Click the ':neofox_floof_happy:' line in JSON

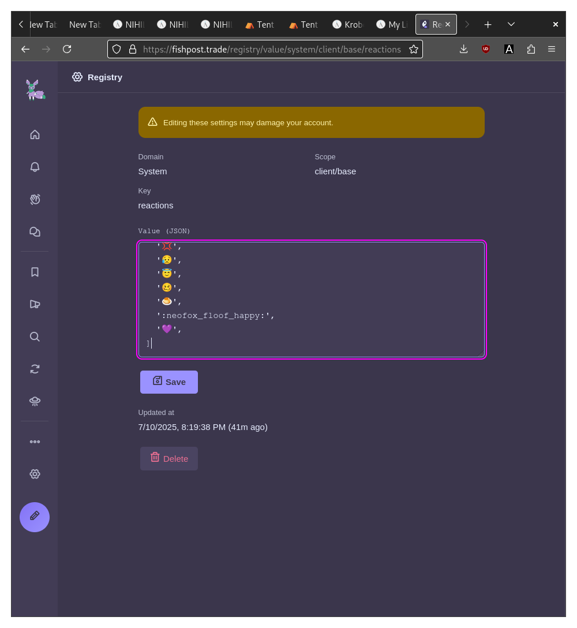[x=215, y=316]
